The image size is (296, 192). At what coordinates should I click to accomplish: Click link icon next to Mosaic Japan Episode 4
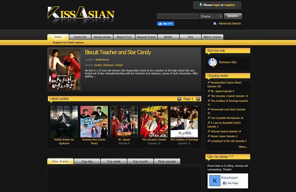209,136
